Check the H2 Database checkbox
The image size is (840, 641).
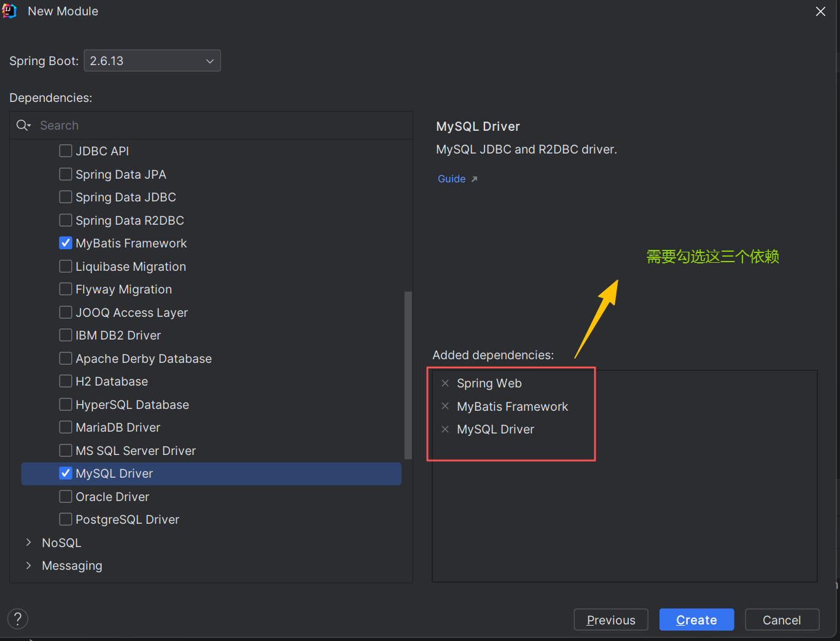coord(66,381)
